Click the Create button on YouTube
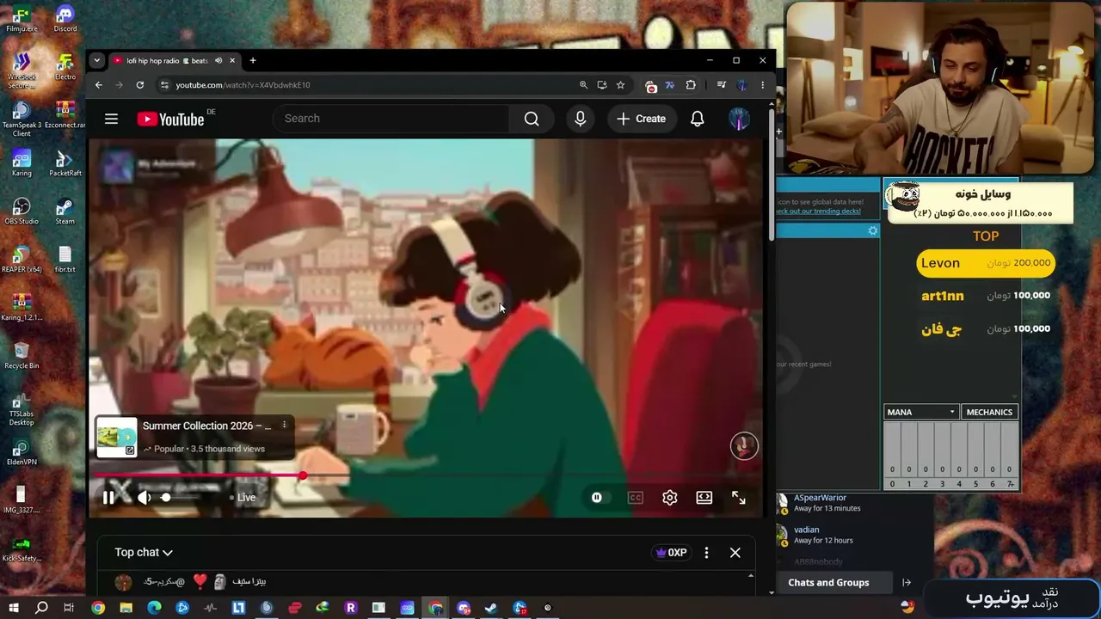 [x=642, y=119]
